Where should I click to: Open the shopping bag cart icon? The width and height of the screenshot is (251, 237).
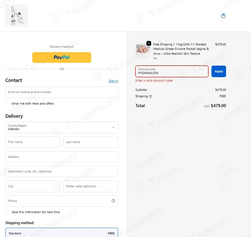click(223, 16)
